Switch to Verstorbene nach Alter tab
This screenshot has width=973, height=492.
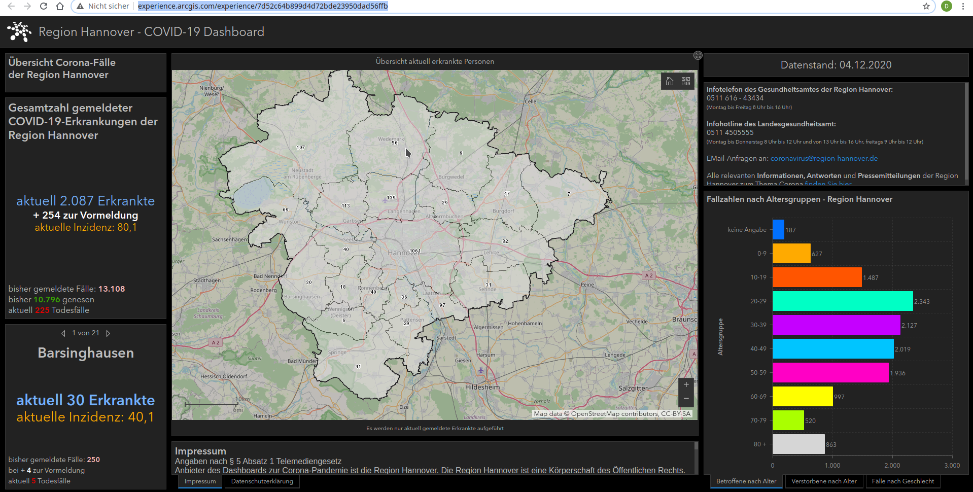(x=824, y=481)
